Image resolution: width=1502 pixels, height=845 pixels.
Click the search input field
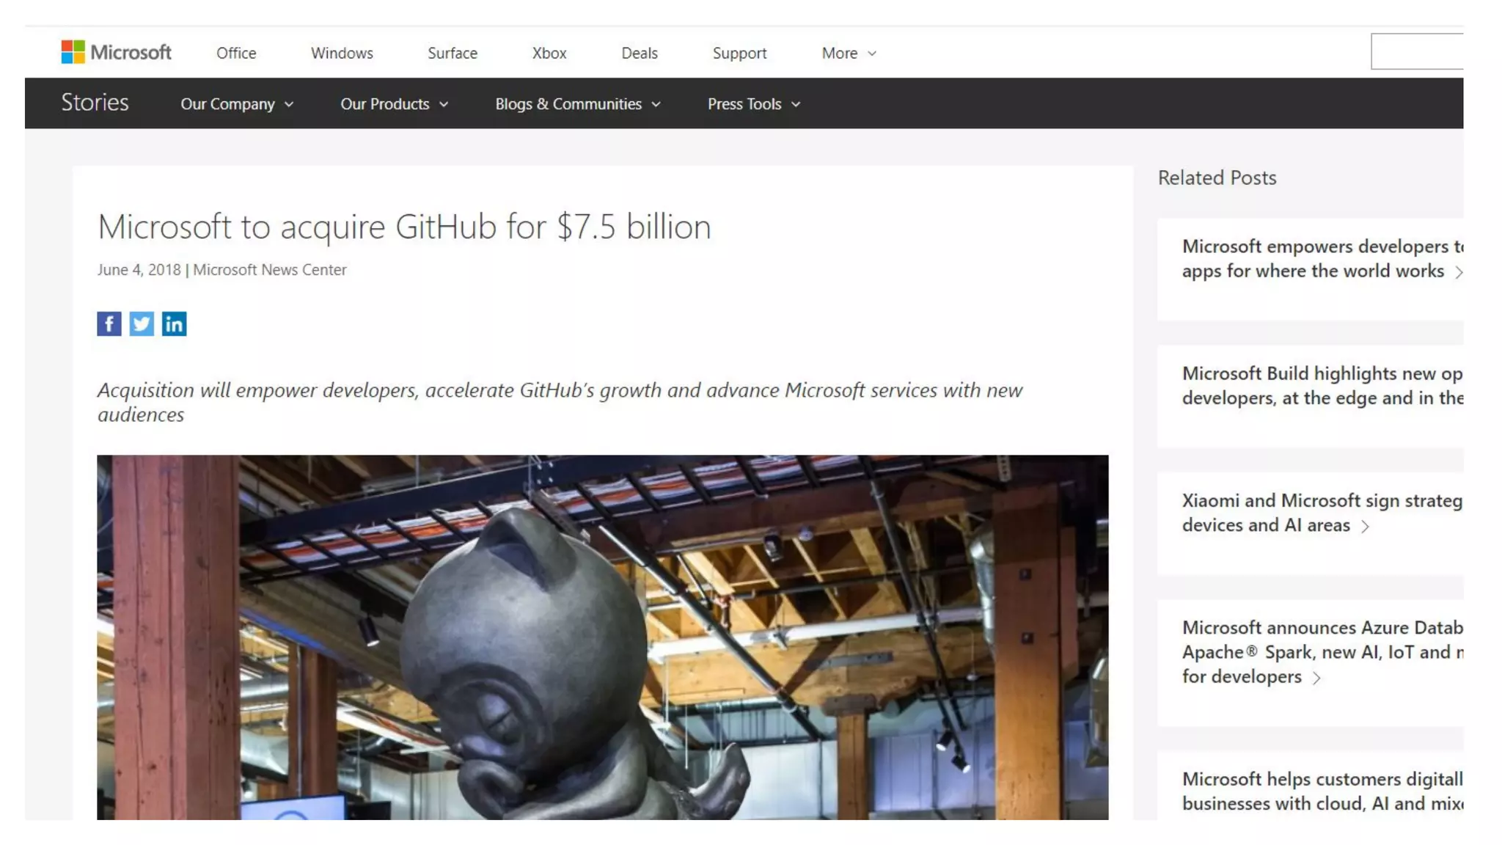pyautogui.click(x=1417, y=51)
